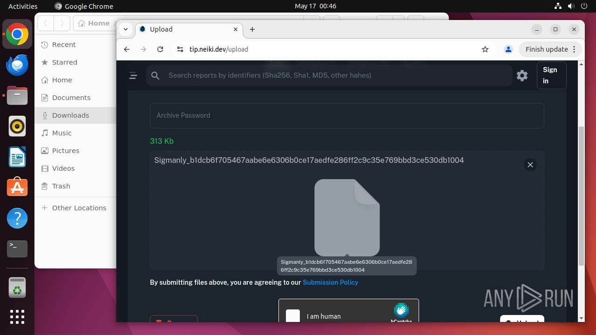
Task: Click Files window back arrow
Action: [46, 23]
